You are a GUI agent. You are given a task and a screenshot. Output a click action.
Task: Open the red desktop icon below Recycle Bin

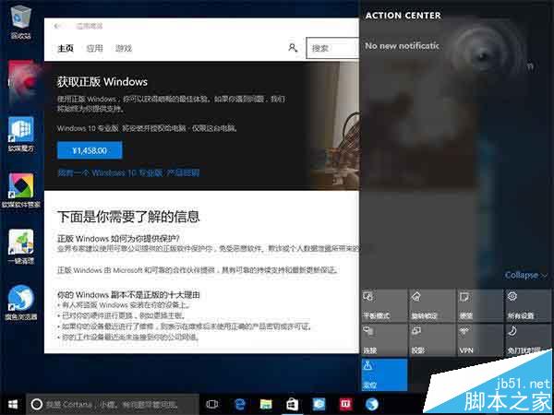pyautogui.click(x=21, y=80)
